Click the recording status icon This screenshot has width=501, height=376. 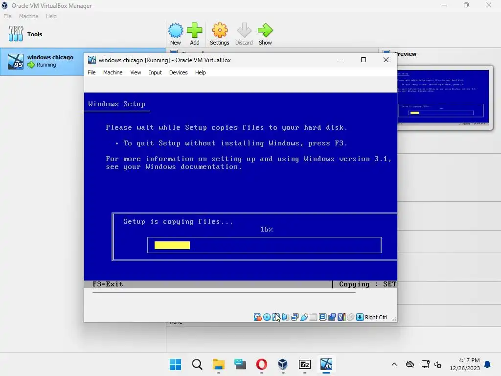pyautogui.click(x=332, y=317)
